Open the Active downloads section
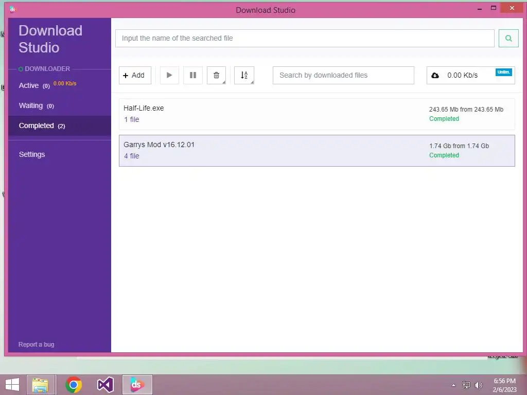The height and width of the screenshot is (395, 527). pyautogui.click(x=60, y=85)
